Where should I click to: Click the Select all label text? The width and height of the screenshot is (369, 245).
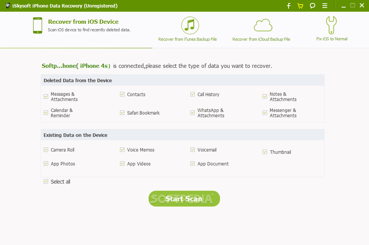coord(61,182)
